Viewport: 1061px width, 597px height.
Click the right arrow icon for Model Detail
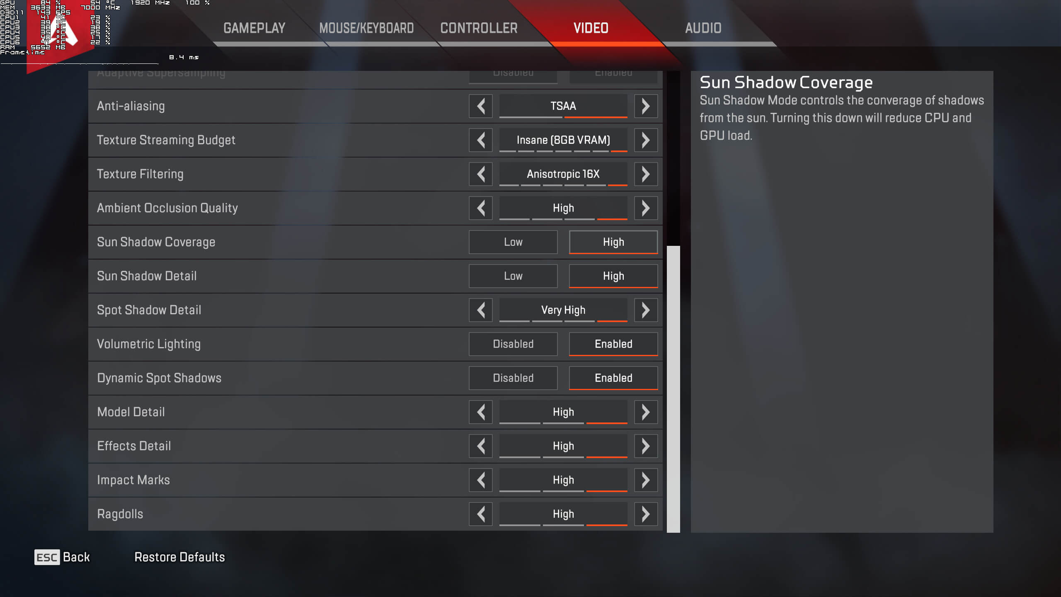click(x=646, y=412)
